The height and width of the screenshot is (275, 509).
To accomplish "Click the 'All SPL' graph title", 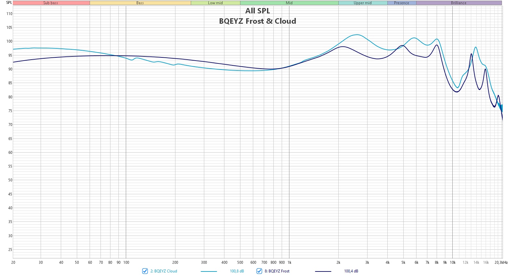I will click(258, 11).
